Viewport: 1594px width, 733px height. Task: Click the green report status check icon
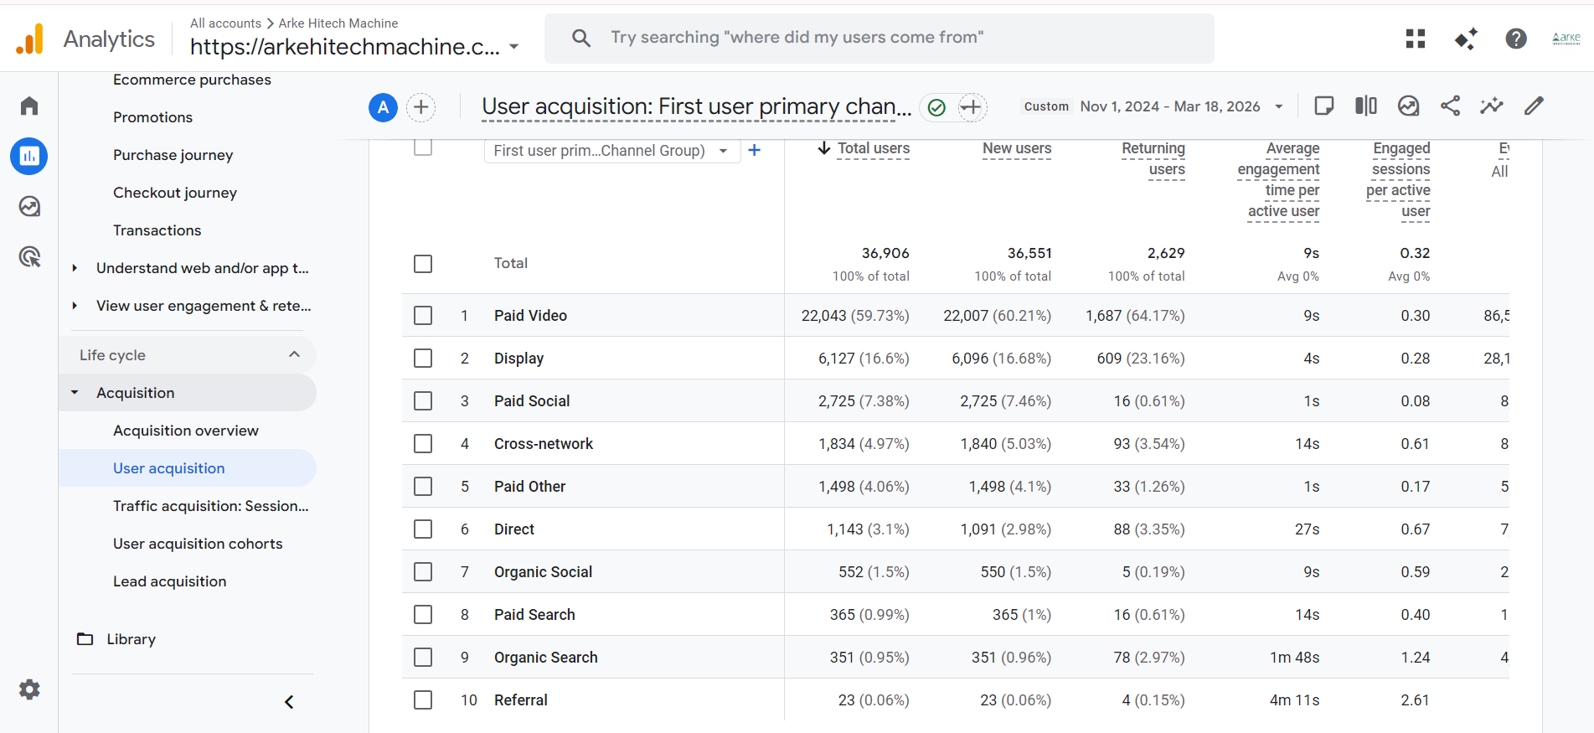(x=936, y=107)
